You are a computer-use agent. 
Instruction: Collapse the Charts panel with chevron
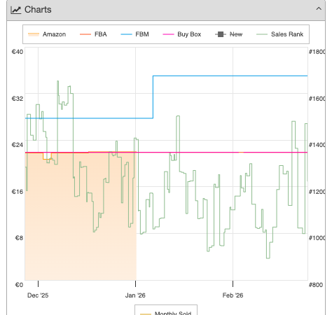pos(319,9)
